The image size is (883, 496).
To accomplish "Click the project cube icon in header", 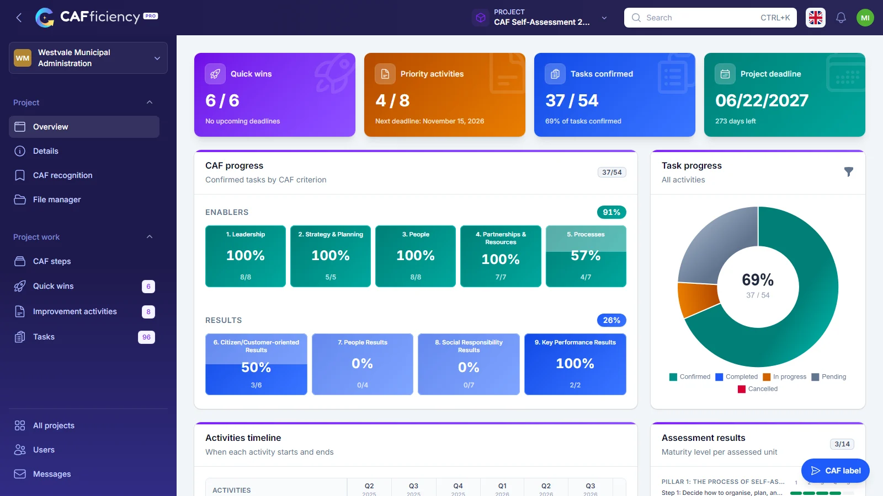I will click(x=481, y=18).
